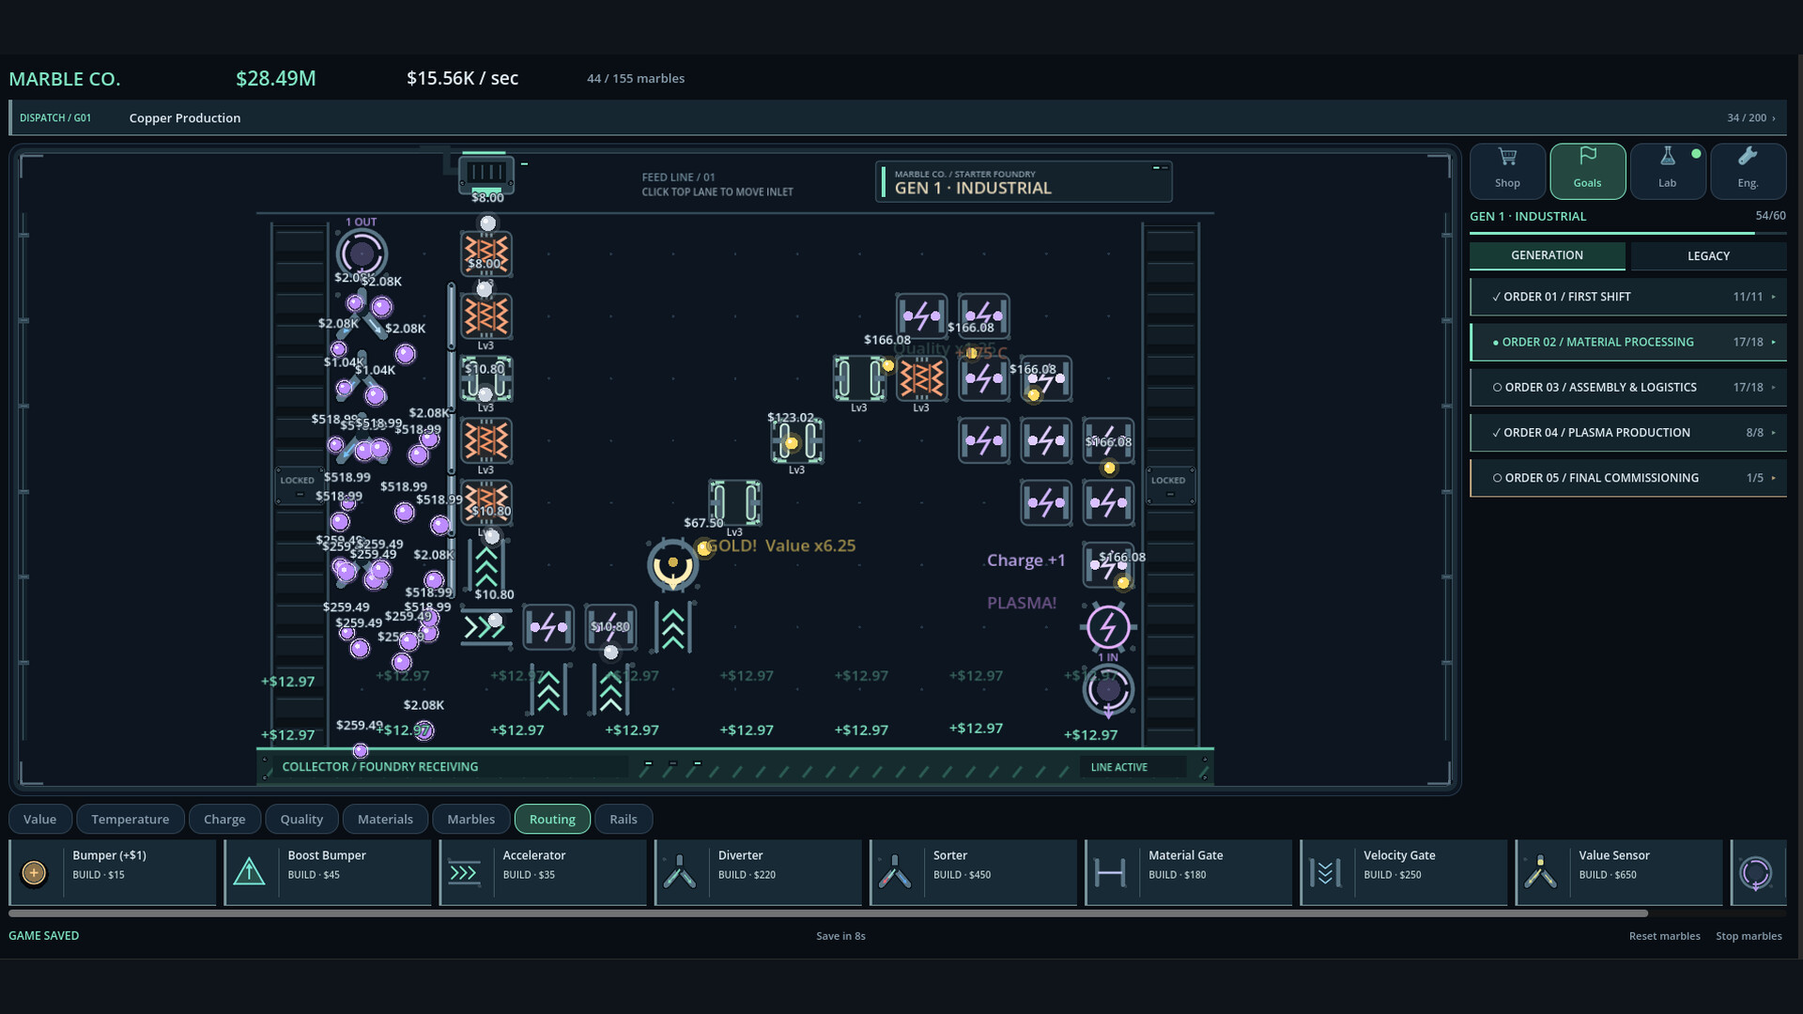Select the Boost Bumper triangle icon

(249, 872)
